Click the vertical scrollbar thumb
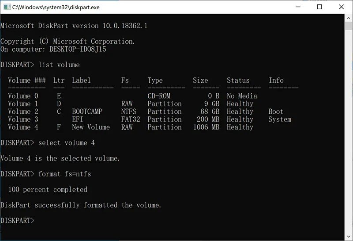This screenshot has width=353, height=241. (349, 26)
